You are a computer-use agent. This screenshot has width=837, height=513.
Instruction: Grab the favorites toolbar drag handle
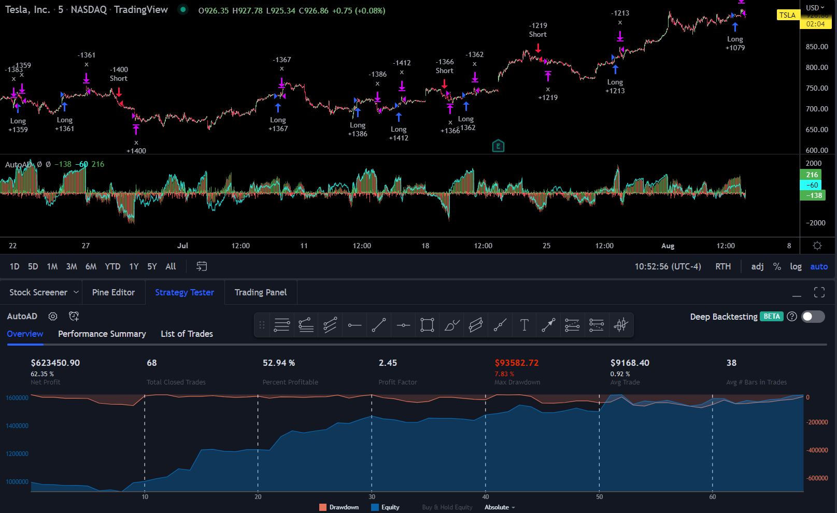point(262,325)
